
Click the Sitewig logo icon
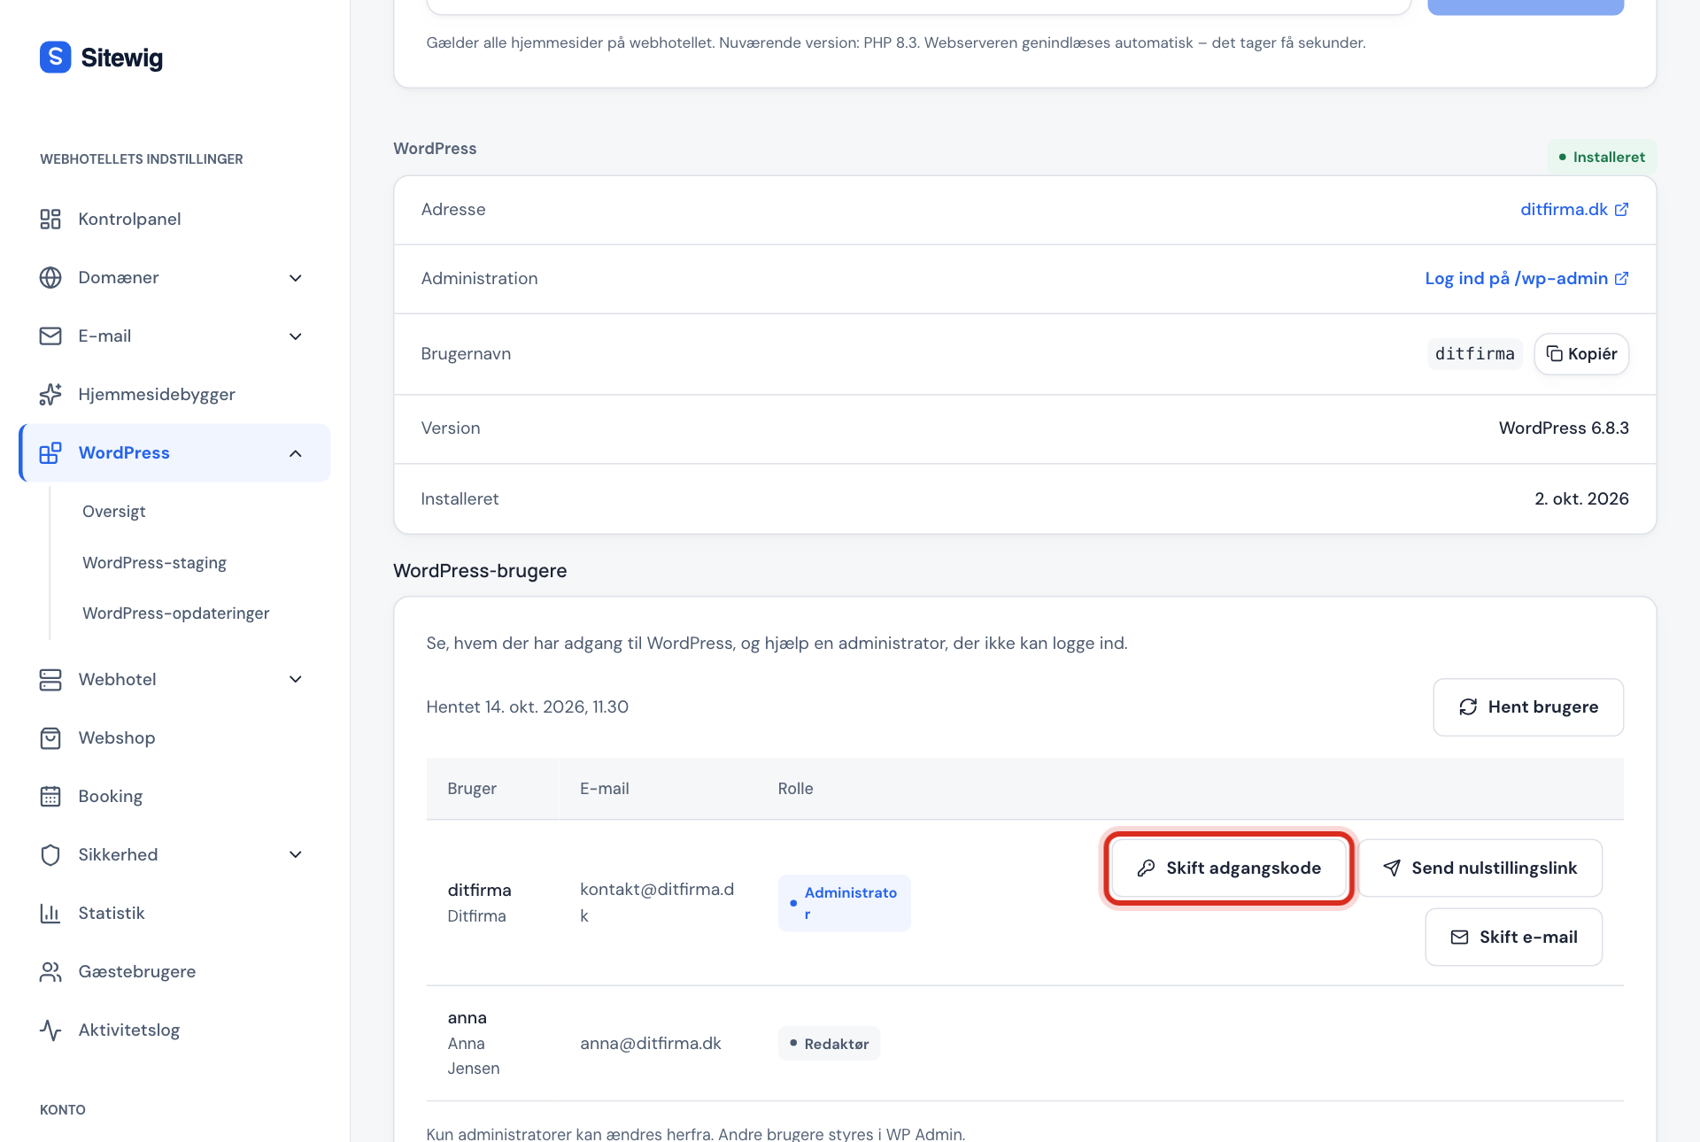tap(55, 58)
